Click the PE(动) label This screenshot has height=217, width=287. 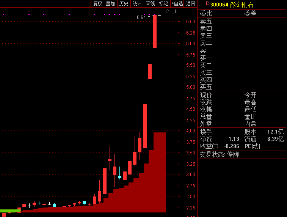[252, 146]
